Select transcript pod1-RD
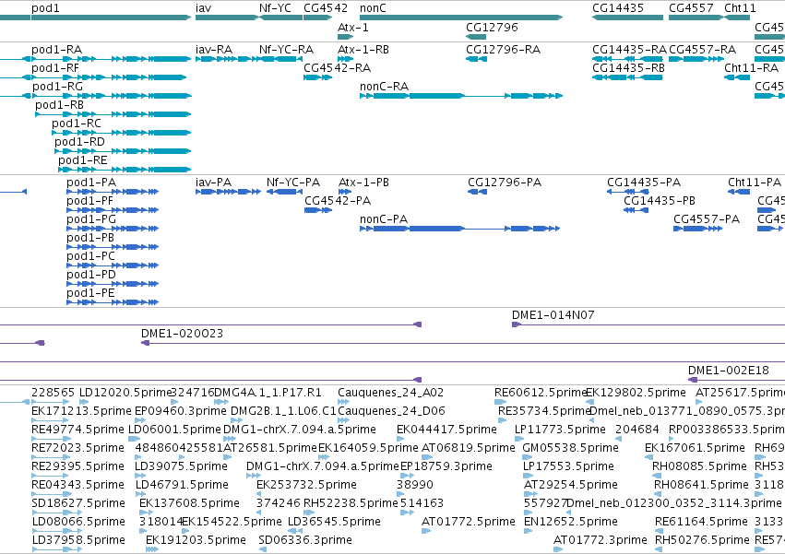 (79, 142)
